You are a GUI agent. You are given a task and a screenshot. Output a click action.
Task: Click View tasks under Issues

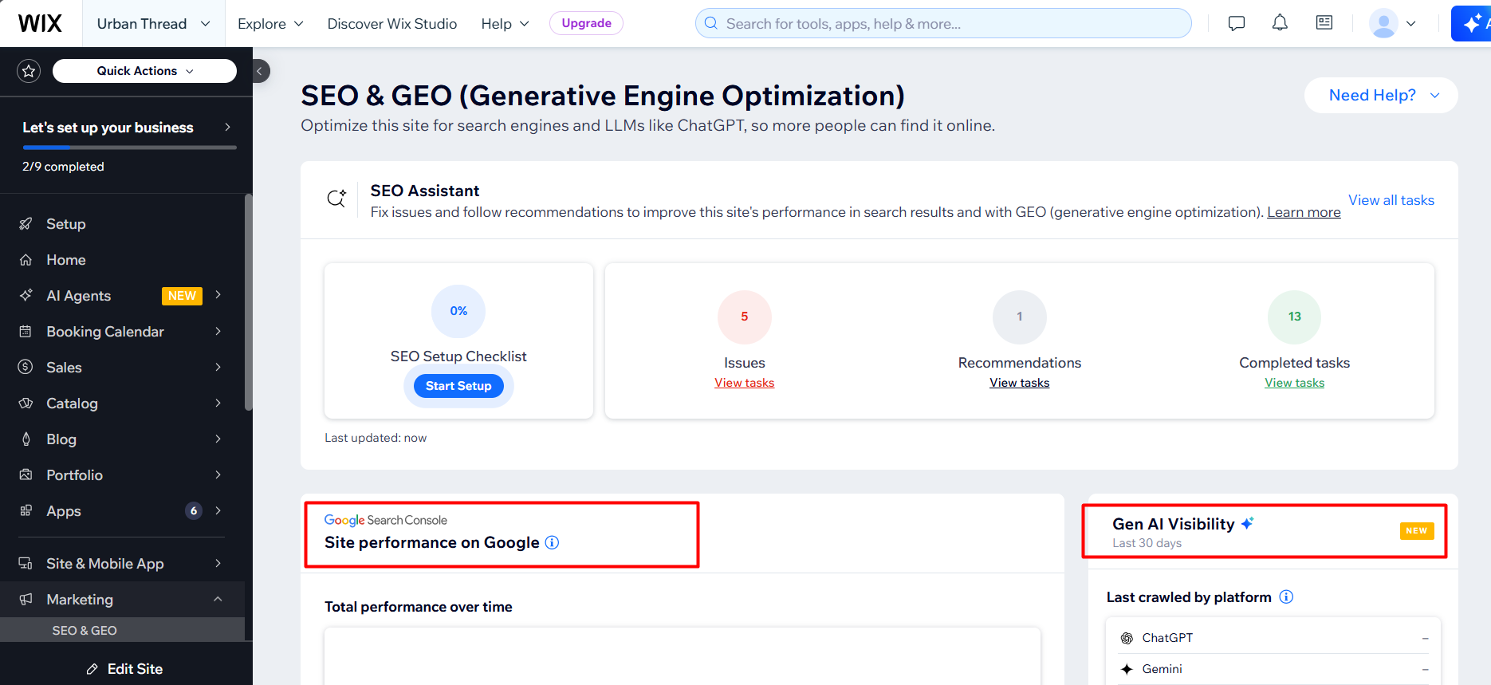[745, 383]
